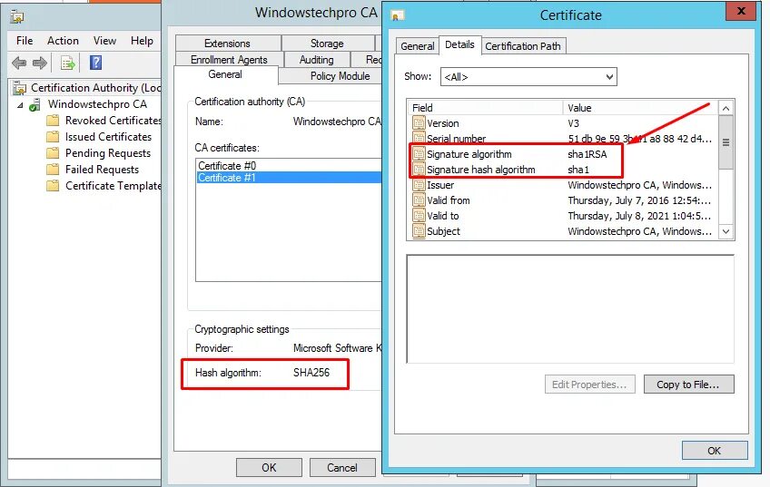This screenshot has height=487, width=770.
Task: Click the Edit Properties button
Action: point(590,385)
